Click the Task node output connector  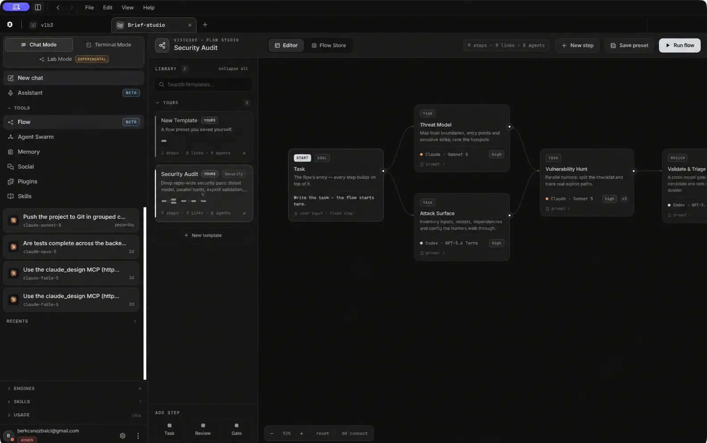tap(383, 171)
